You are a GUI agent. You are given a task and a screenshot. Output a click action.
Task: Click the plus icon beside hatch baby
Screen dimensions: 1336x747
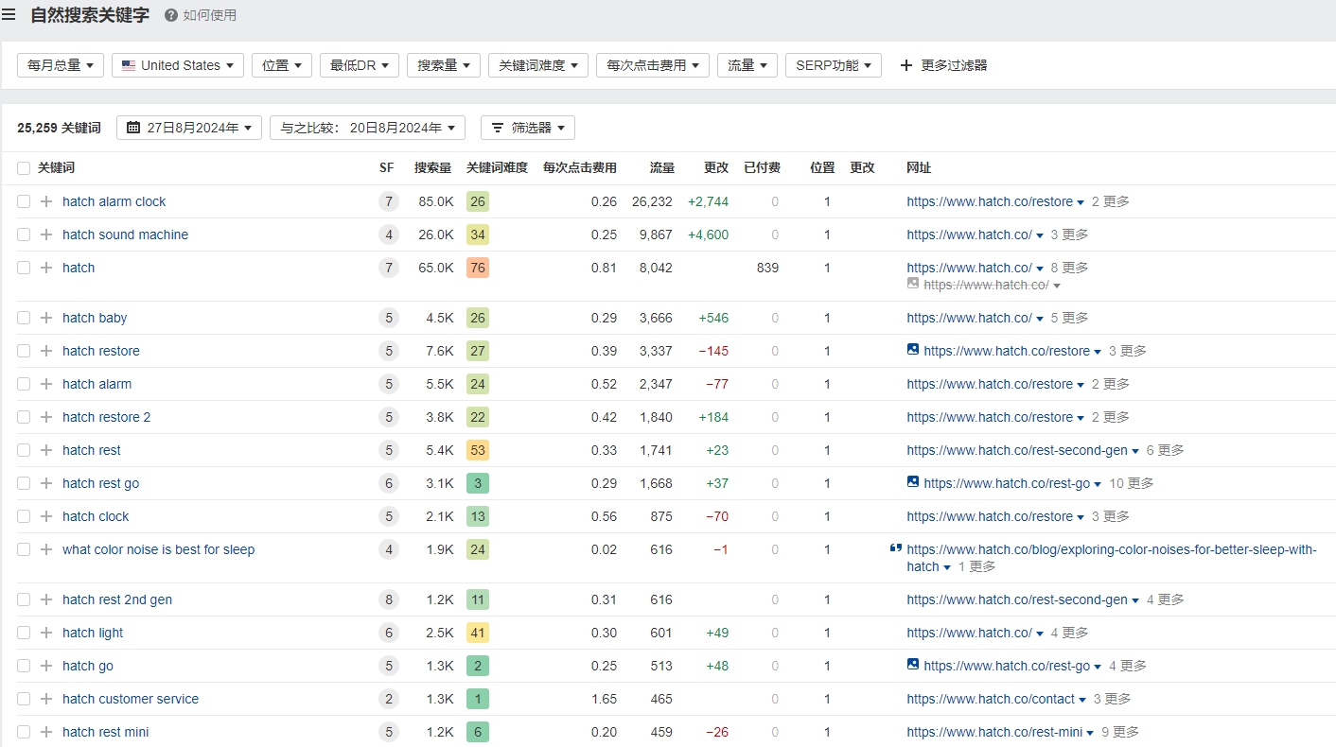(x=46, y=318)
